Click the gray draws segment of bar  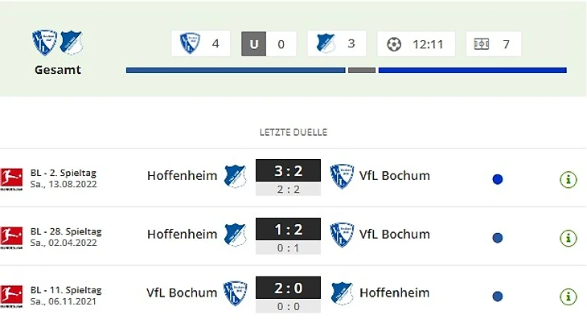(x=362, y=70)
